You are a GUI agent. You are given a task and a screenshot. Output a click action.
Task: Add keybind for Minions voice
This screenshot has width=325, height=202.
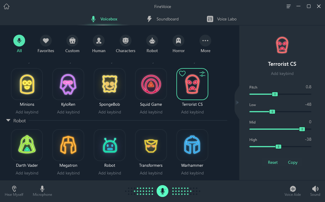coord(27,112)
